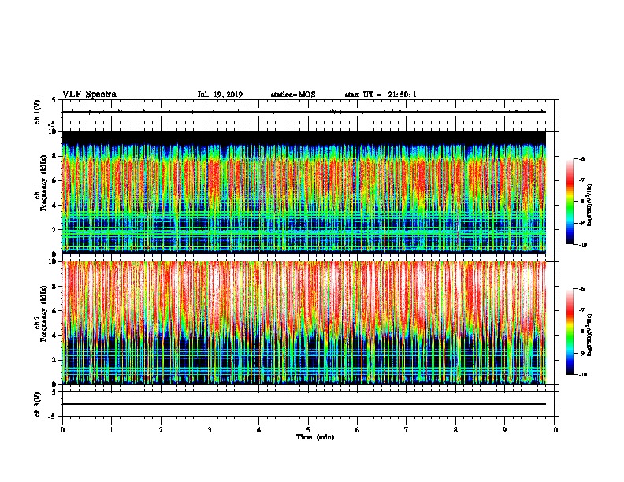Click the "ch.1(V)" waveform axis label
Screen dimensions: 624x482
pyautogui.click(x=37, y=112)
